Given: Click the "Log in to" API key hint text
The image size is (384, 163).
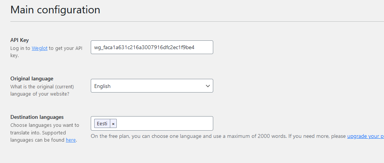Looking at the screenshot, I should [20, 48].
